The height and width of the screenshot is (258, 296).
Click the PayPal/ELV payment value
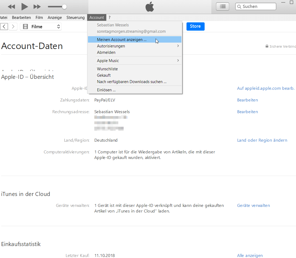(x=105, y=100)
